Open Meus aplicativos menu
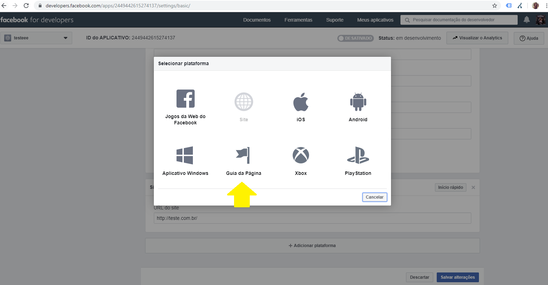This screenshot has height=285, width=548. coord(375,20)
